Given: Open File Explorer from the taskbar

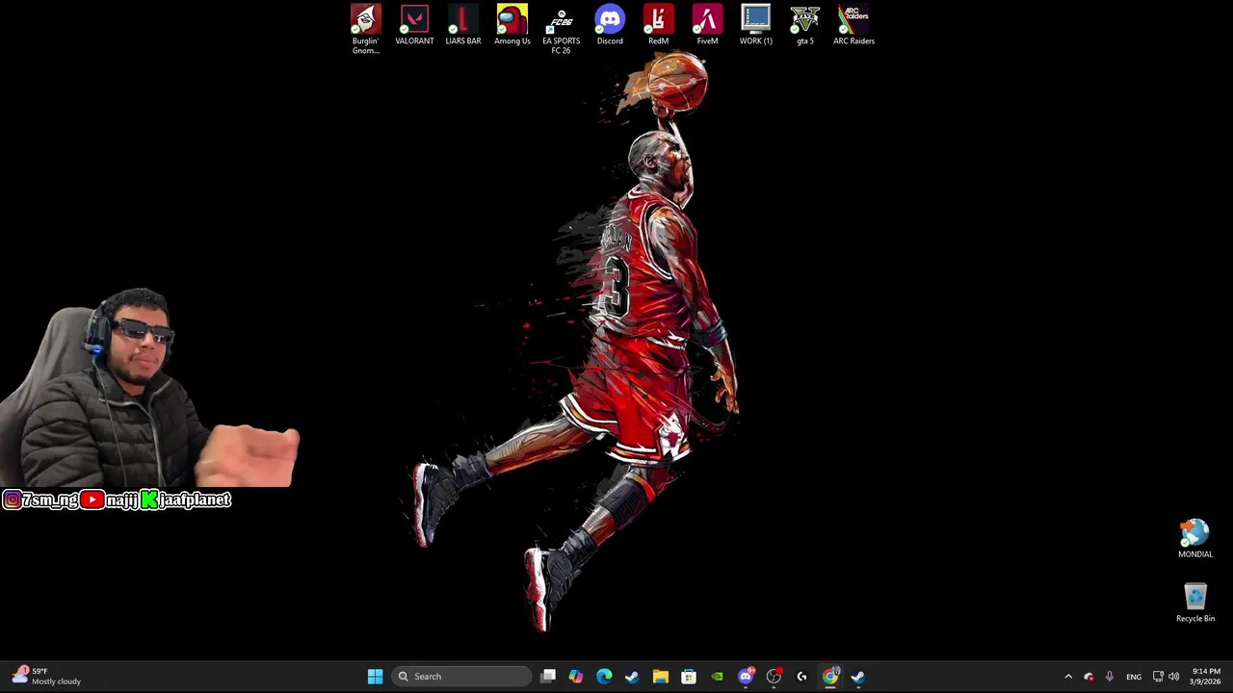Looking at the screenshot, I should click(660, 677).
